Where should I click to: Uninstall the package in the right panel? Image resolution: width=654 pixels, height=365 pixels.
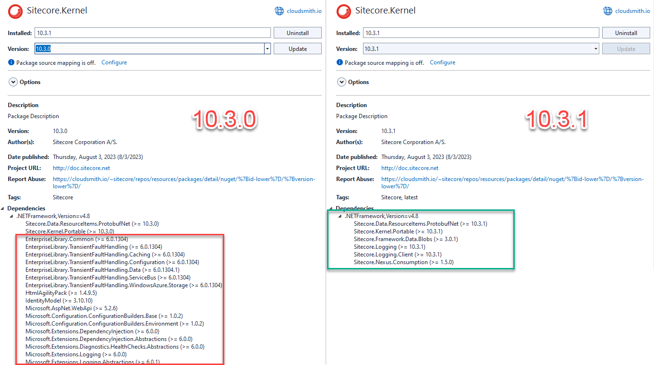click(626, 33)
